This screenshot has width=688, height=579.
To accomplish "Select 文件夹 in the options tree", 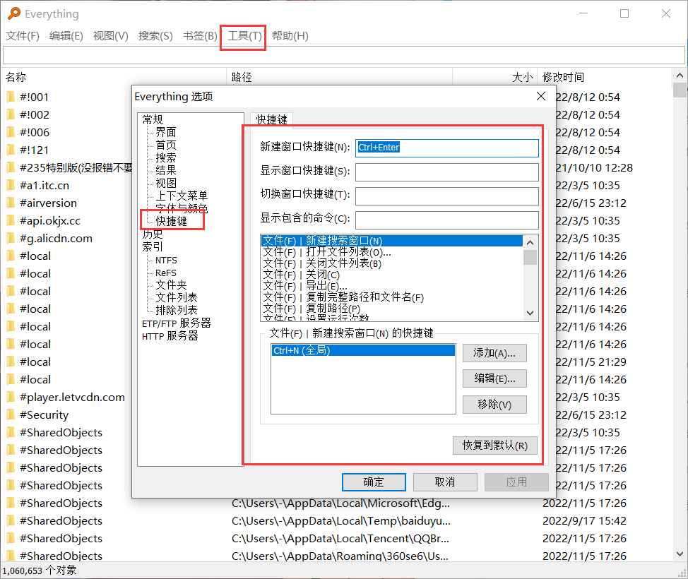I will tap(171, 285).
